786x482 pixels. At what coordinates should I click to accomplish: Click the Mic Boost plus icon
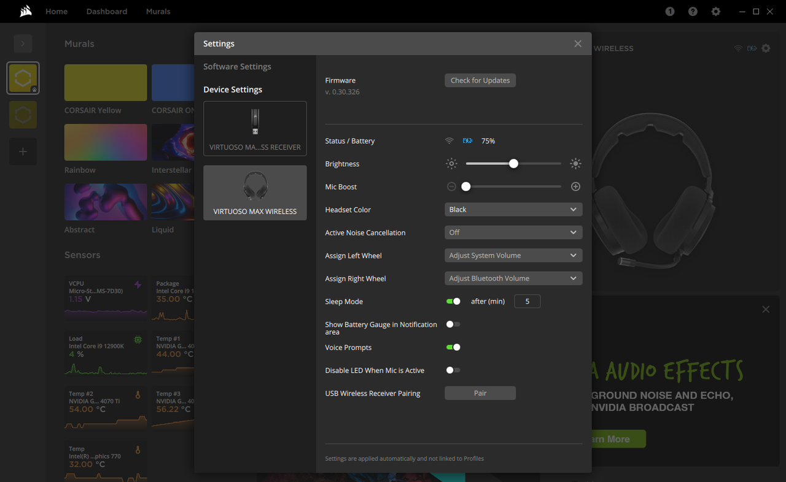(575, 186)
